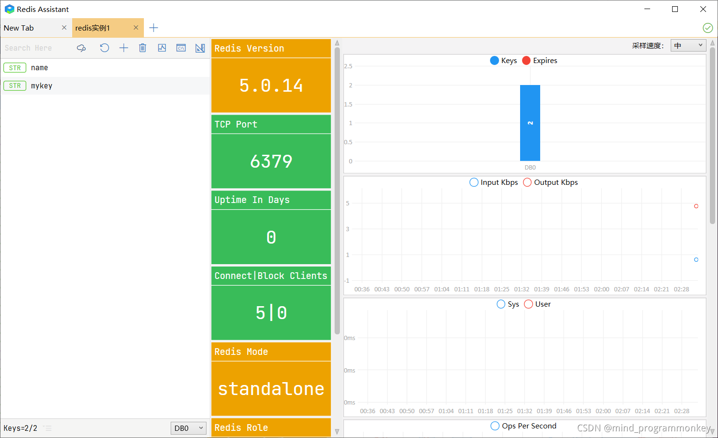Click the charts panel vertical scrollbar thumb
718x438 pixels.
coord(712,135)
